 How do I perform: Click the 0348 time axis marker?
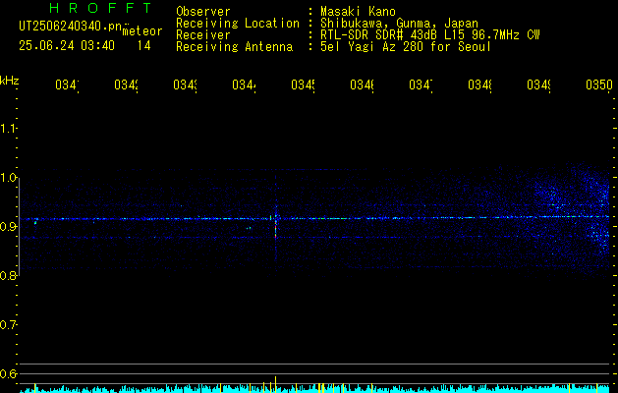click(x=480, y=85)
